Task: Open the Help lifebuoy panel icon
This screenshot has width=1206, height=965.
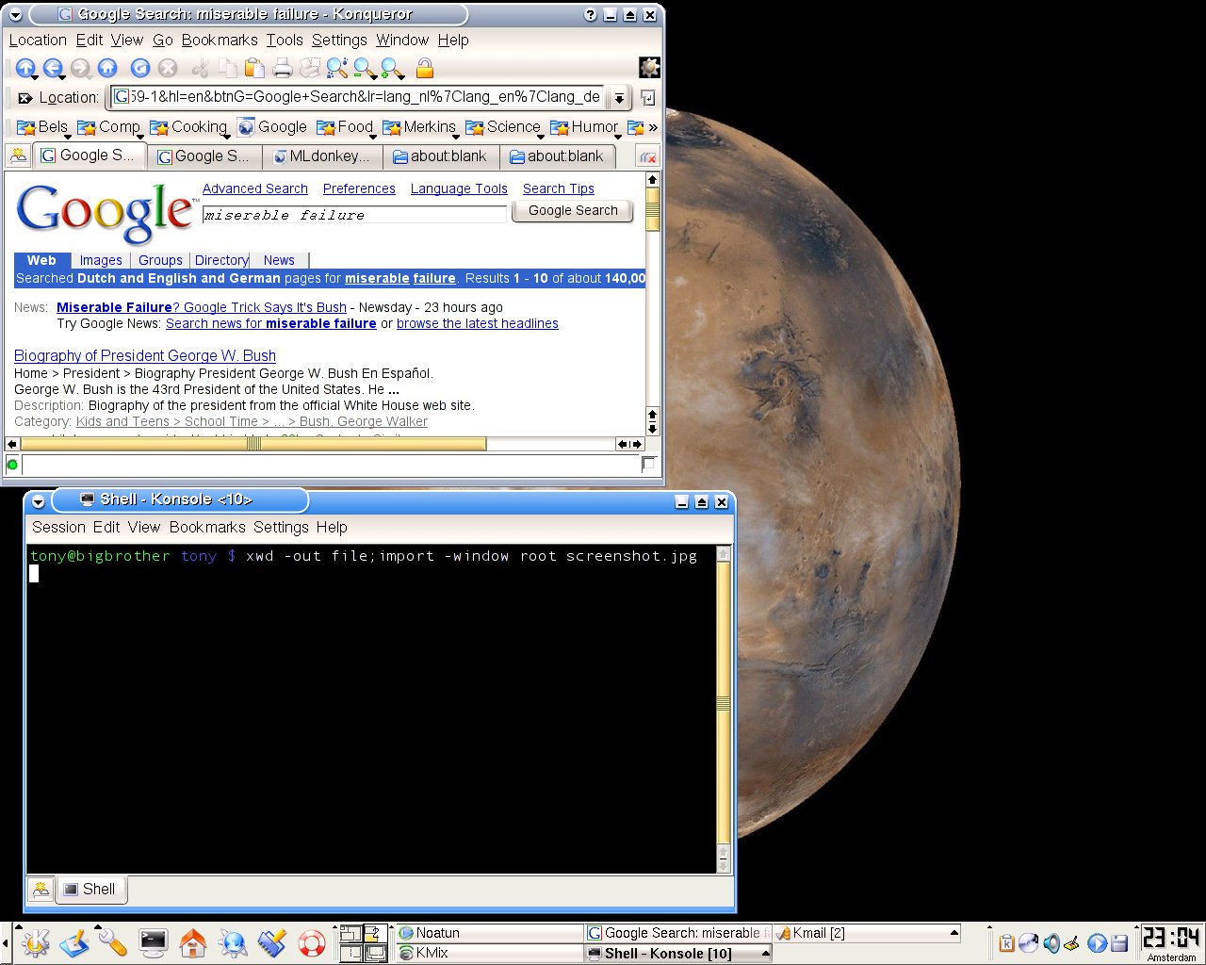Action: [311, 942]
